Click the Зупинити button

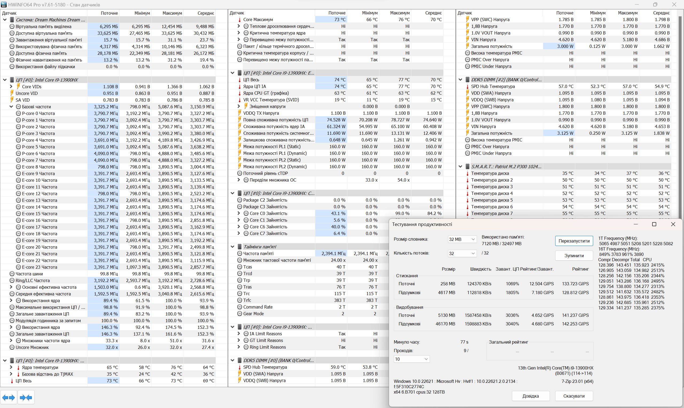coord(574,255)
